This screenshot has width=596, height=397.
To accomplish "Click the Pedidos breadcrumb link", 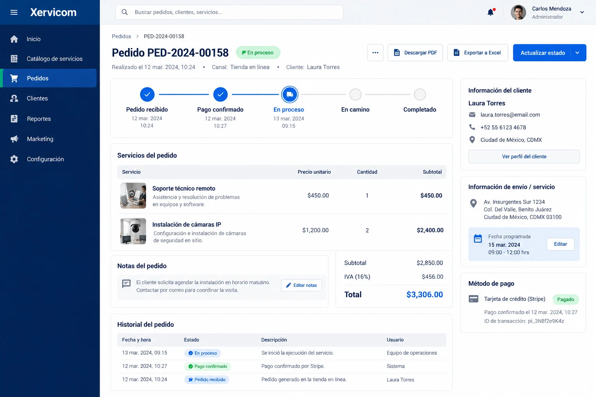I will coord(121,36).
